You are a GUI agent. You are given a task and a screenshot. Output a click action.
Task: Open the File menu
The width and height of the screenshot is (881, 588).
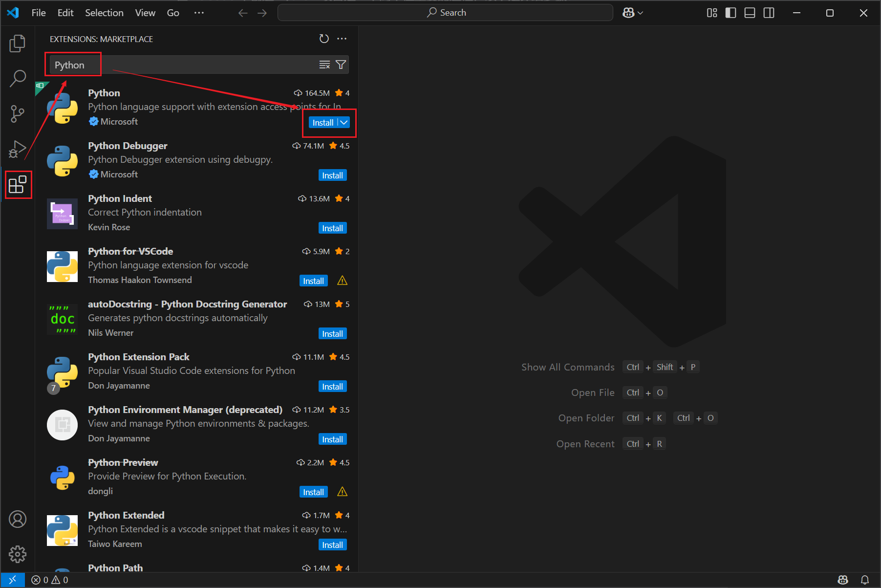[x=39, y=13]
